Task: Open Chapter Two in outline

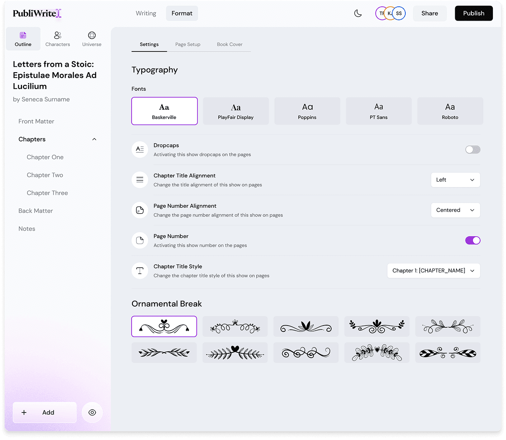Action: click(x=45, y=175)
